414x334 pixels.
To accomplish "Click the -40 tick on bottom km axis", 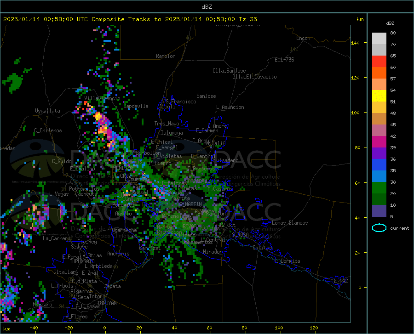I will click(x=34, y=328).
